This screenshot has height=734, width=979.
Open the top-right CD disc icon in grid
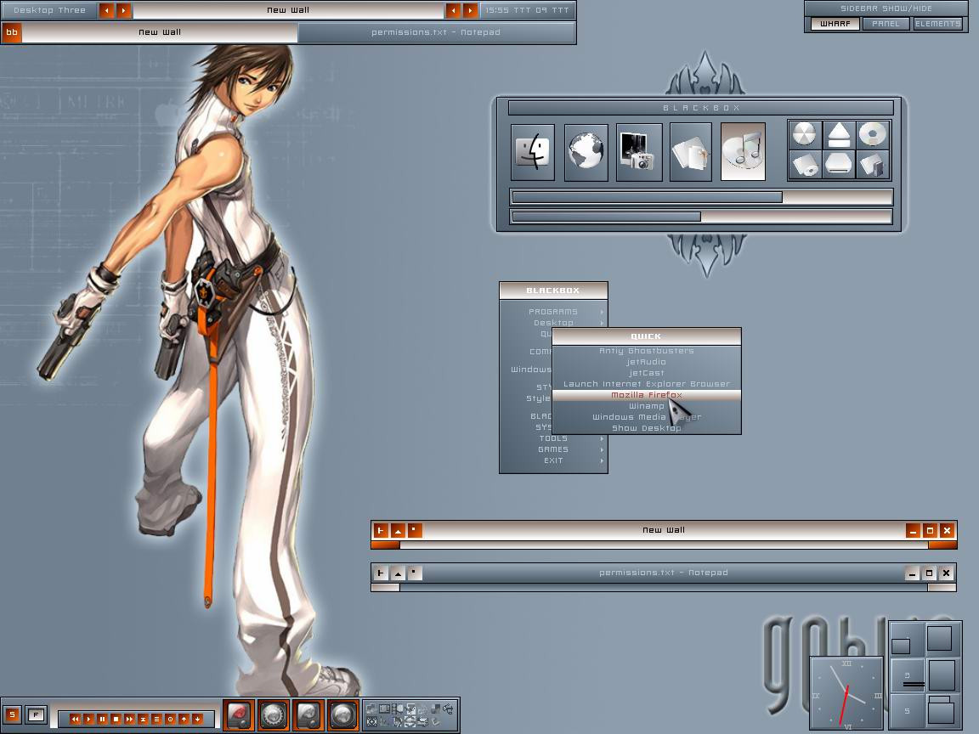click(x=872, y=135)
